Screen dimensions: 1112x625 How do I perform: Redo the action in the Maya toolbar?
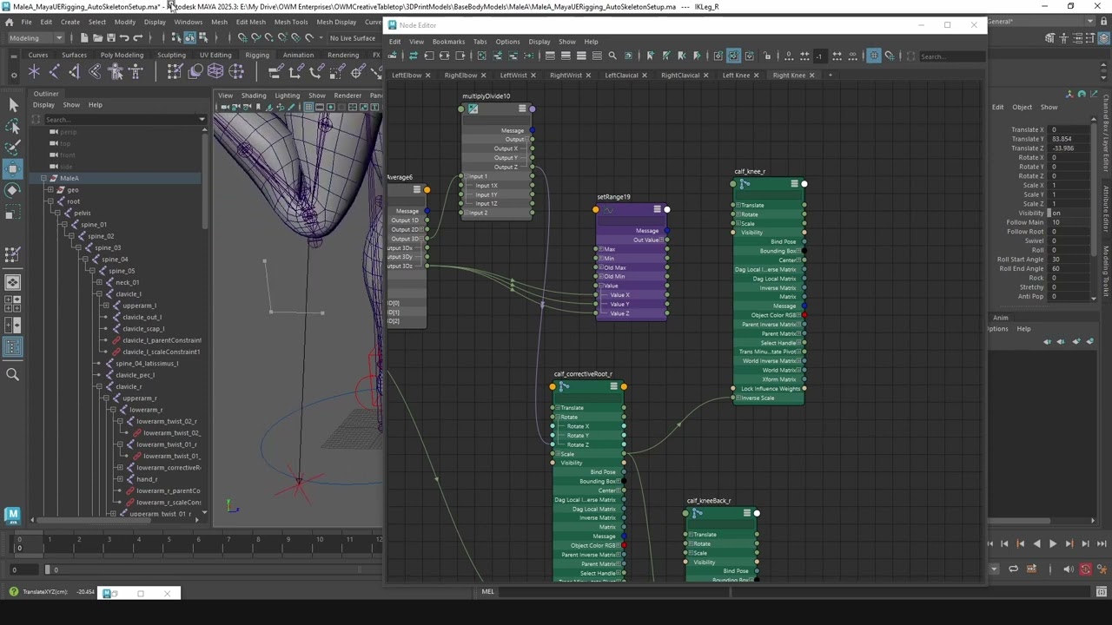[138, 38]
